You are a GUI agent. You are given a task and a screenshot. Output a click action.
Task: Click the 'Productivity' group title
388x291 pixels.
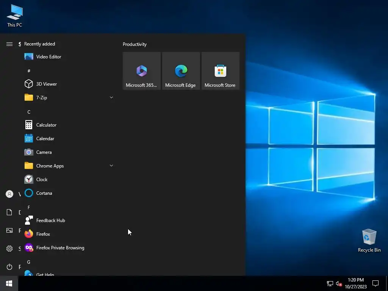point(135,44)
